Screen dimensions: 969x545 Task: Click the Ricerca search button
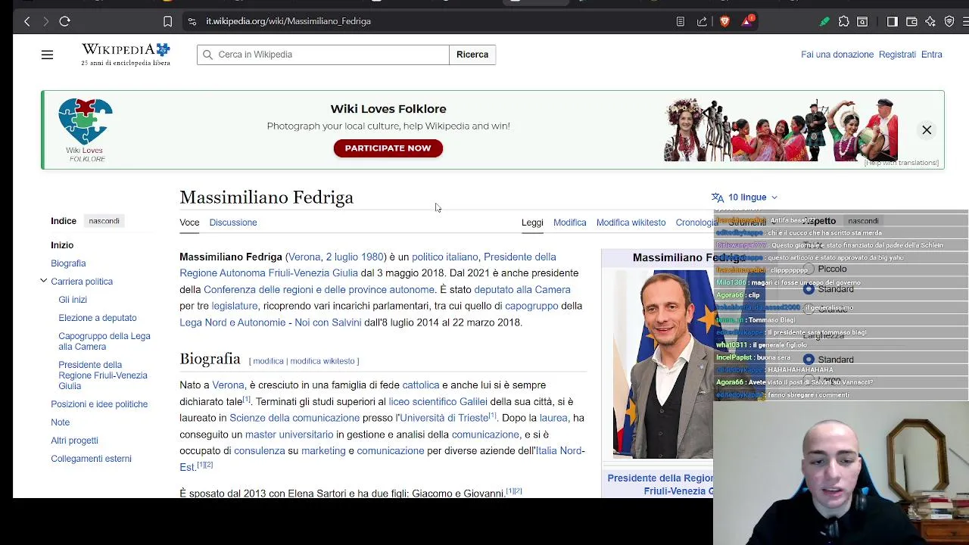472,54
